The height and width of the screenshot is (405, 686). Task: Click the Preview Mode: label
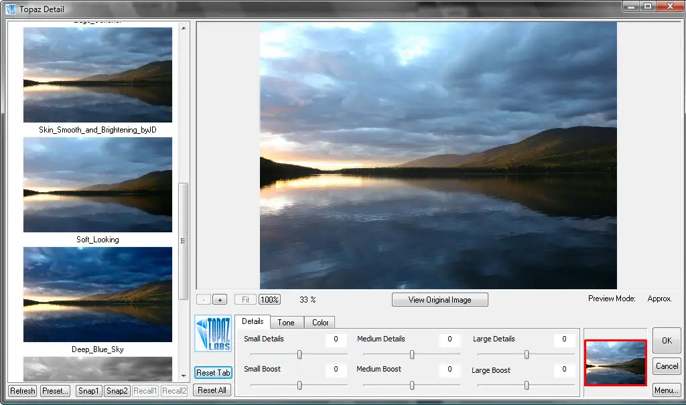click(612, 299)
